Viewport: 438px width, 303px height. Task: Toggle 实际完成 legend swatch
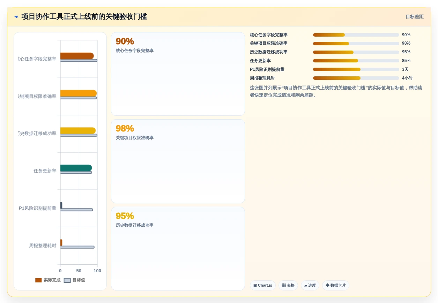click(38, 280)
